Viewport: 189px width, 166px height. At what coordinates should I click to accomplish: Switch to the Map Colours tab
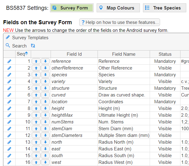pyautogui.click(x=118, y=8)
